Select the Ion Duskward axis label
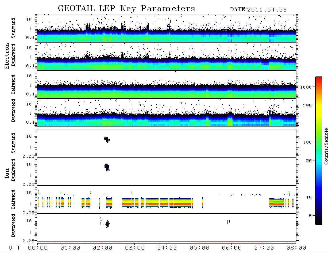The width and height of the screenshot is (328, 253). (13, 170)
